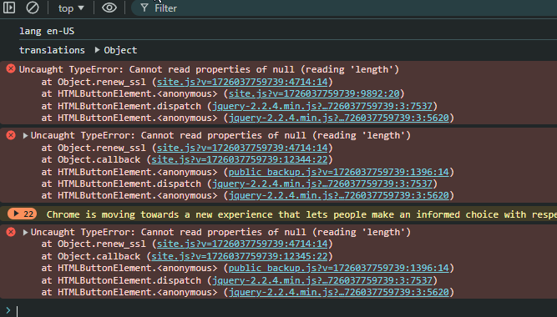Create live expression with eye icon

(109, 8)
